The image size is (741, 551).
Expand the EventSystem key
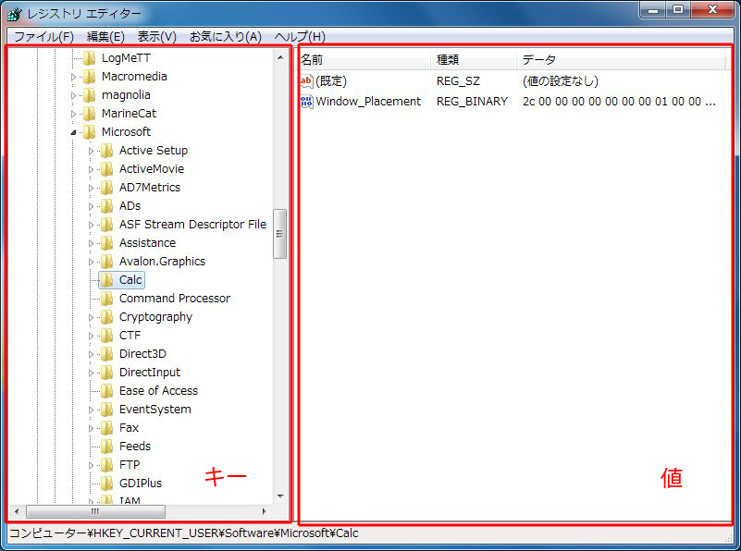(91, 410)
